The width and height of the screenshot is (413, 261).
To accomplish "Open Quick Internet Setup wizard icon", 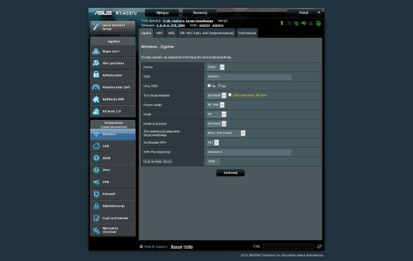I will [96, 27].
